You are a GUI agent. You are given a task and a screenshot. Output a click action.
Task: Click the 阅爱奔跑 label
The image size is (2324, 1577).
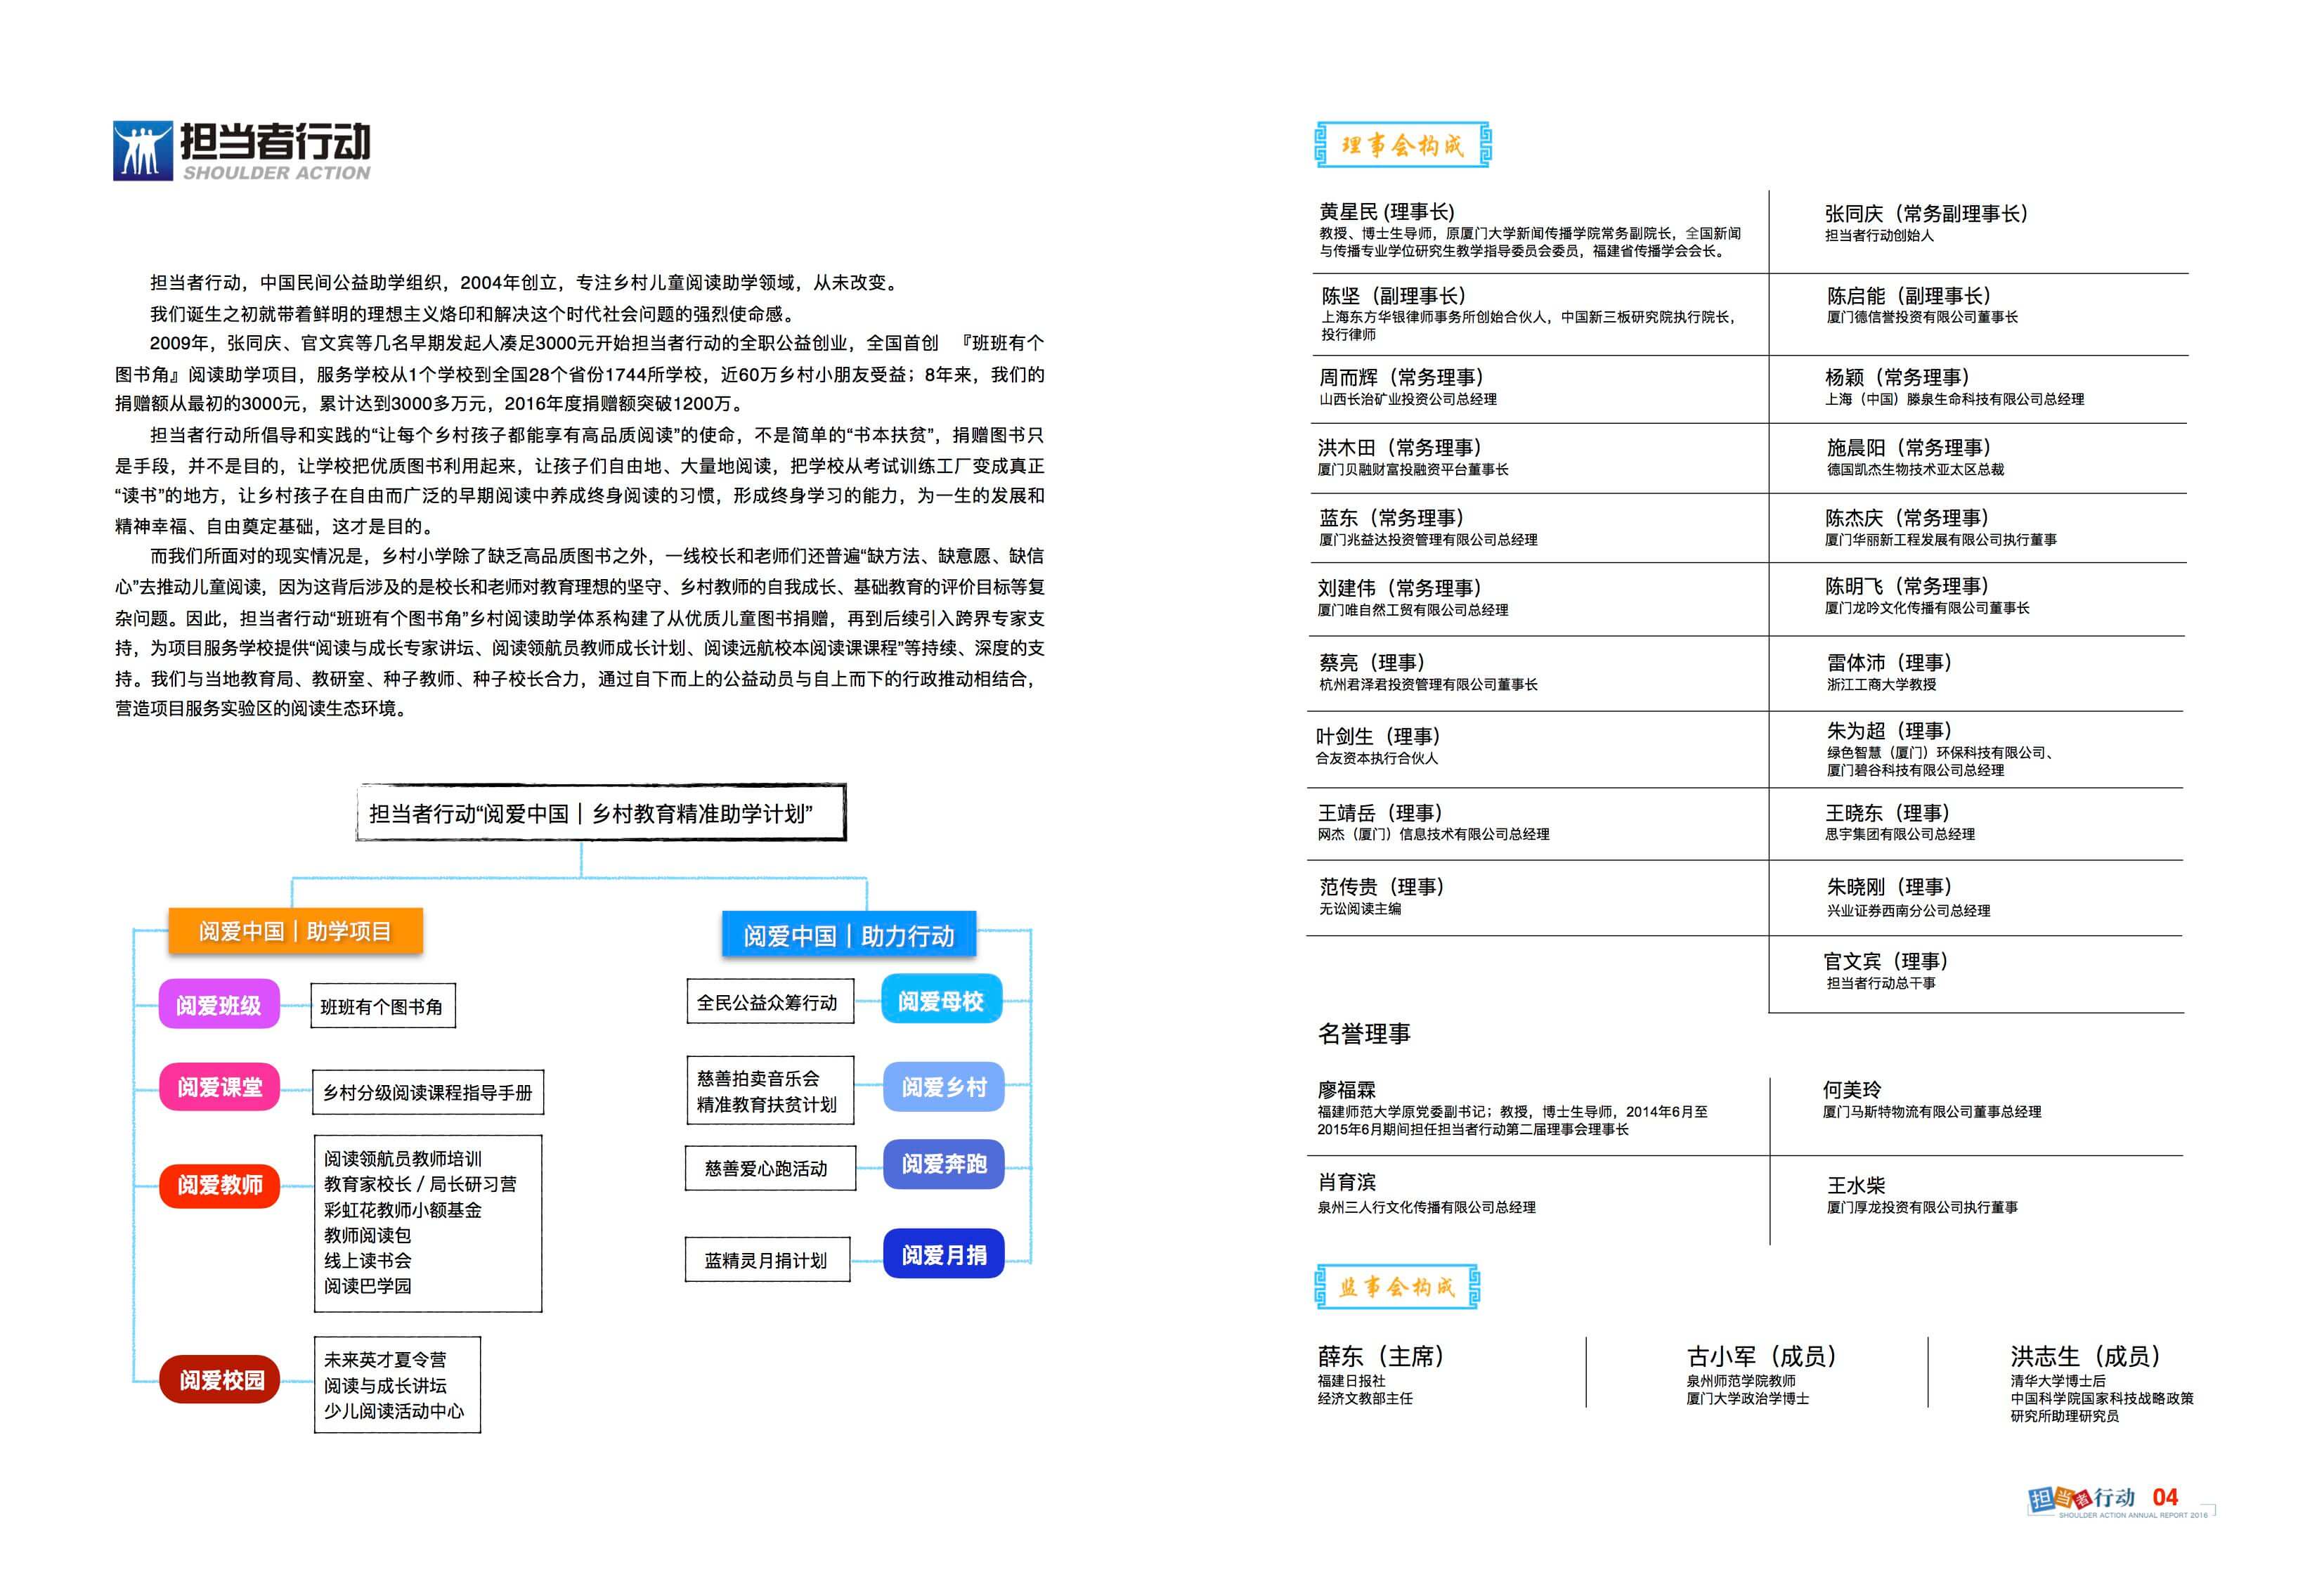coord(943,1164)
